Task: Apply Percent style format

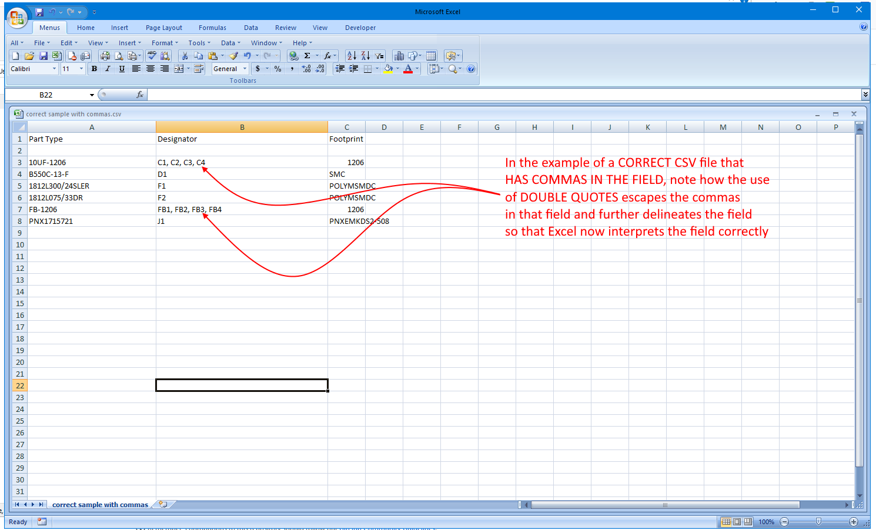Action: 277,69
